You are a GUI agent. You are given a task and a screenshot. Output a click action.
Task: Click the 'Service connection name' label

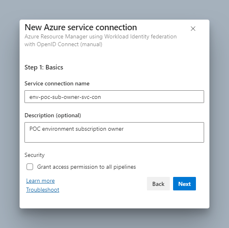[x=57, y=83]
